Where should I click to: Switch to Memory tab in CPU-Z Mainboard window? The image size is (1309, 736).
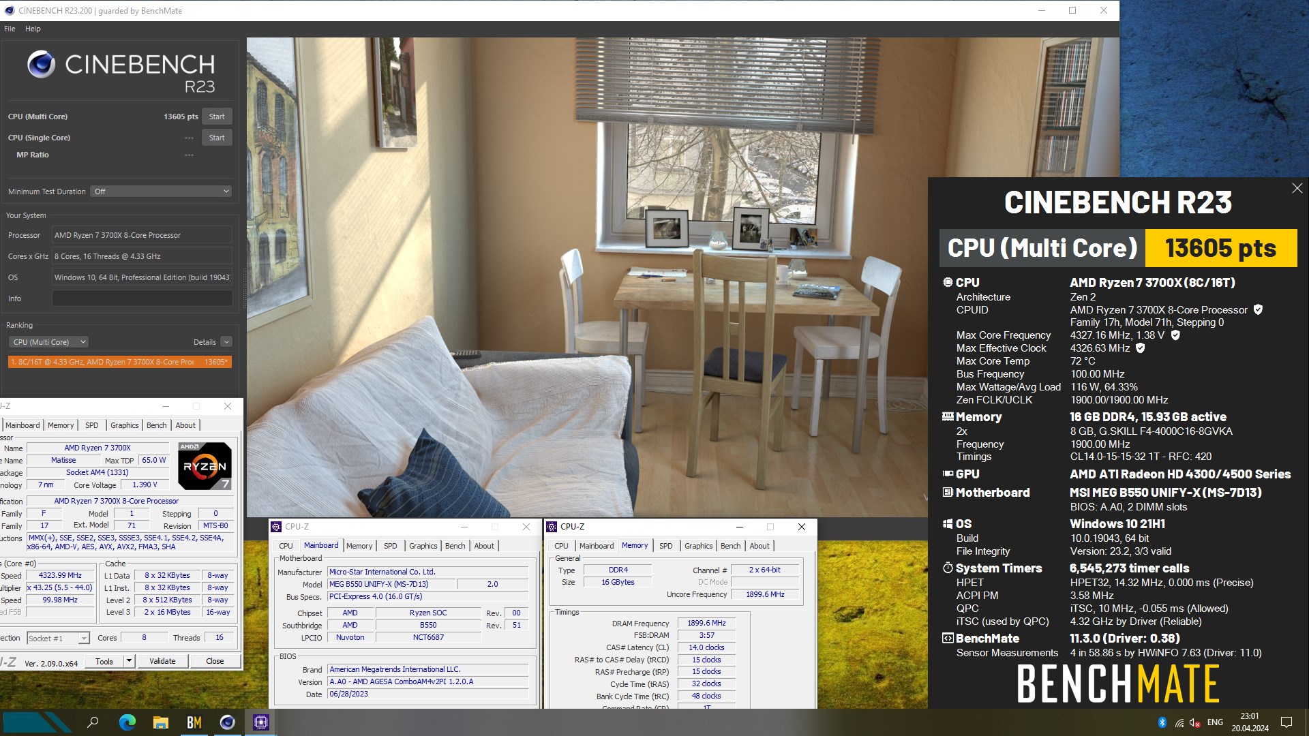click(359, 546)
